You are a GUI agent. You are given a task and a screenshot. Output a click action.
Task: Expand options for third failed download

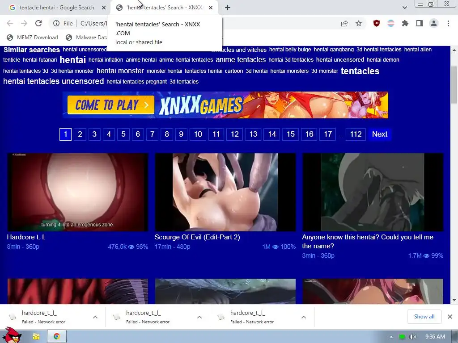click(304, 317)
